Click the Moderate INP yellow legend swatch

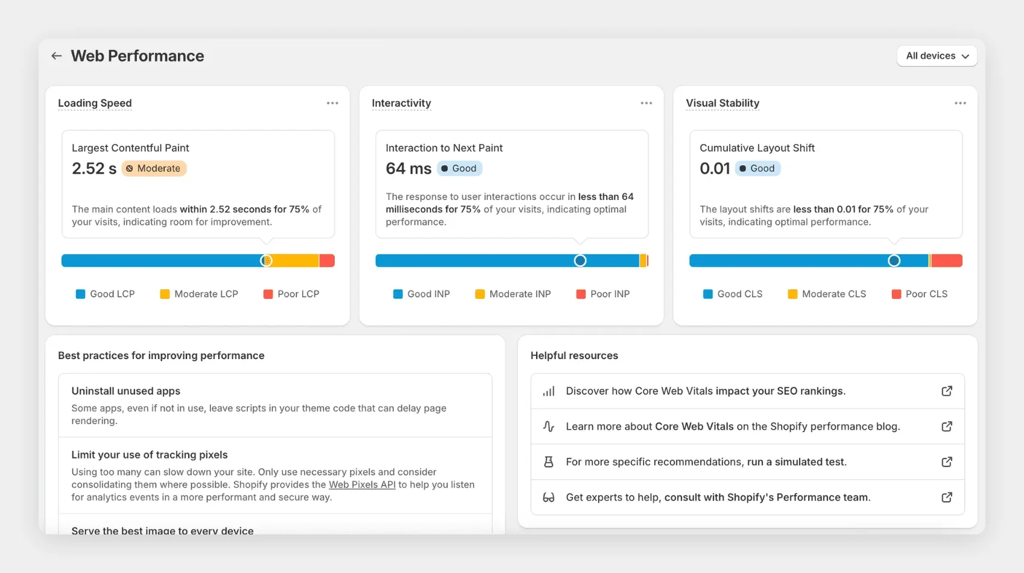click(480, 294)
